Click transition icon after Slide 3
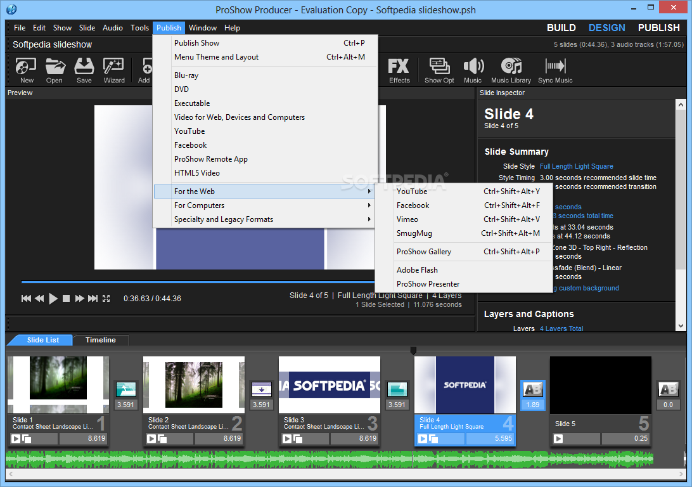The height and width of the screenshot is (487, 692). pos(397,389)
